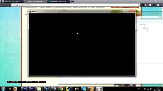Switch to the Начать игру MyCra4t tab
This screenshot has height=91, width=163.
point(35,2)
